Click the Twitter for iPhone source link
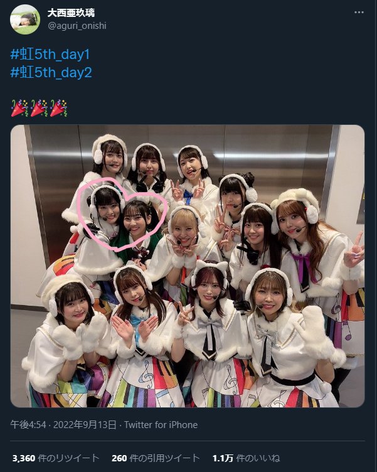The image size is (377, 472). [161, 425]
